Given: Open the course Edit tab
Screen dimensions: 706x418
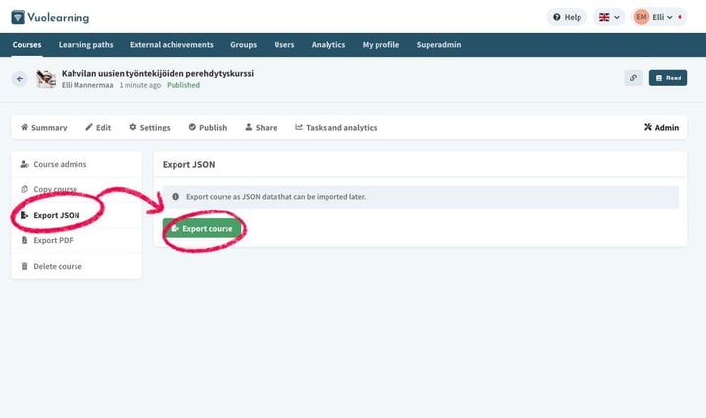Looking at the screenshot, I should 98,127.
